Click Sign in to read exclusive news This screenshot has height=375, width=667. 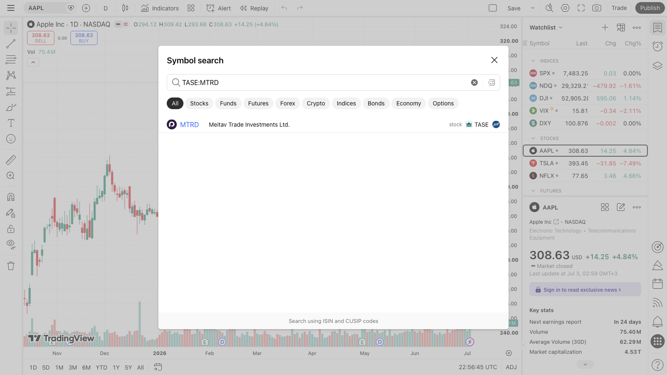point(585,290)
